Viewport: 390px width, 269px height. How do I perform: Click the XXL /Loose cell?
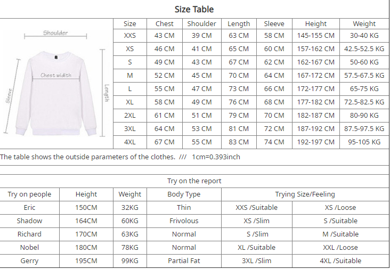pyautogui.click(x=340, y=247)
